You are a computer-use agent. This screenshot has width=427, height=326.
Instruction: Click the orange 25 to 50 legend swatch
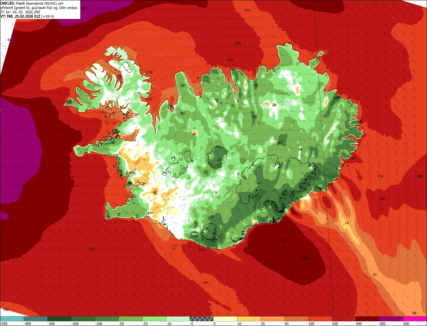[x=273, y=319]
